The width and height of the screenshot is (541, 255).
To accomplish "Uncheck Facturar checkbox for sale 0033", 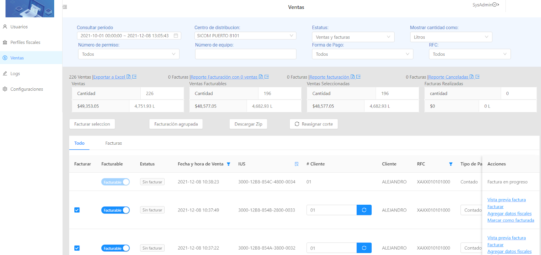I will 77,210.
